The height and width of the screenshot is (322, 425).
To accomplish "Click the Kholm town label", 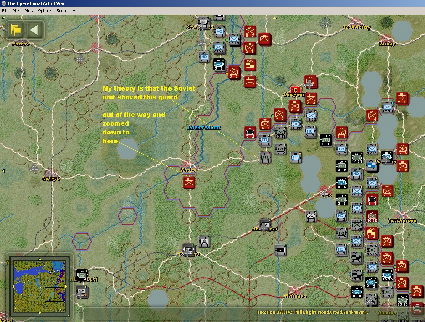I will [x=188, y=170].
